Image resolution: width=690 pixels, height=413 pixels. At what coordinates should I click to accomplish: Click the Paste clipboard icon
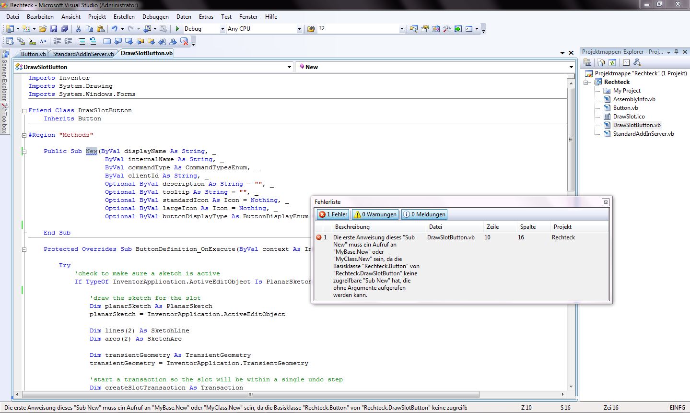coord(100,29)
